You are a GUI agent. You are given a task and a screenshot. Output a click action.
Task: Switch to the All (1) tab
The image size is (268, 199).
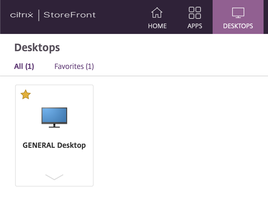pos(24,66)
